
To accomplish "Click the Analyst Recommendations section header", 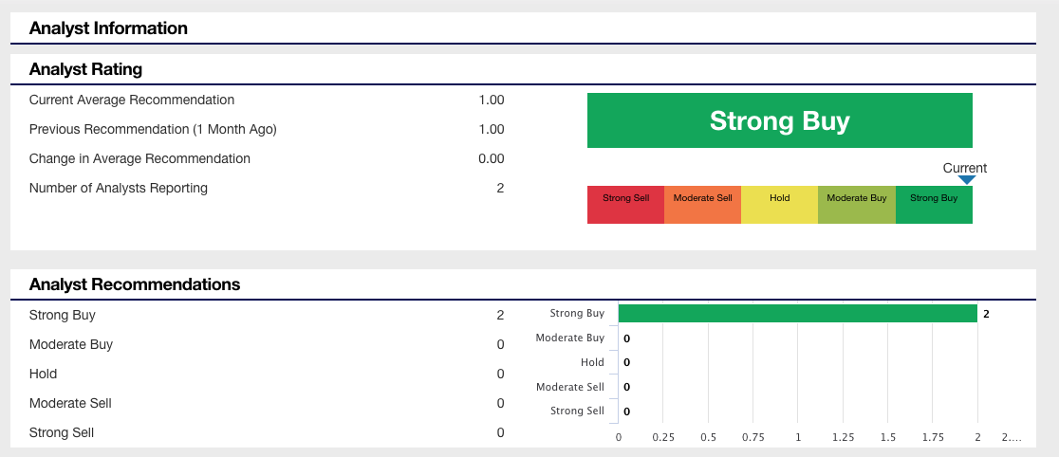I will click(x=135, y=284).
